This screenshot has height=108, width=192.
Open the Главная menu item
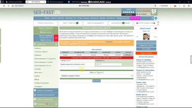[x=47, y=18]
